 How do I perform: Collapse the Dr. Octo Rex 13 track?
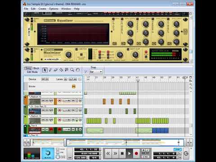coord(25,107)
